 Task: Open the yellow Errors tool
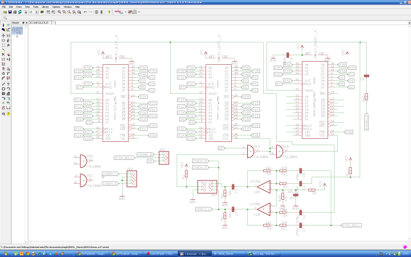click(x=8, y=114)
